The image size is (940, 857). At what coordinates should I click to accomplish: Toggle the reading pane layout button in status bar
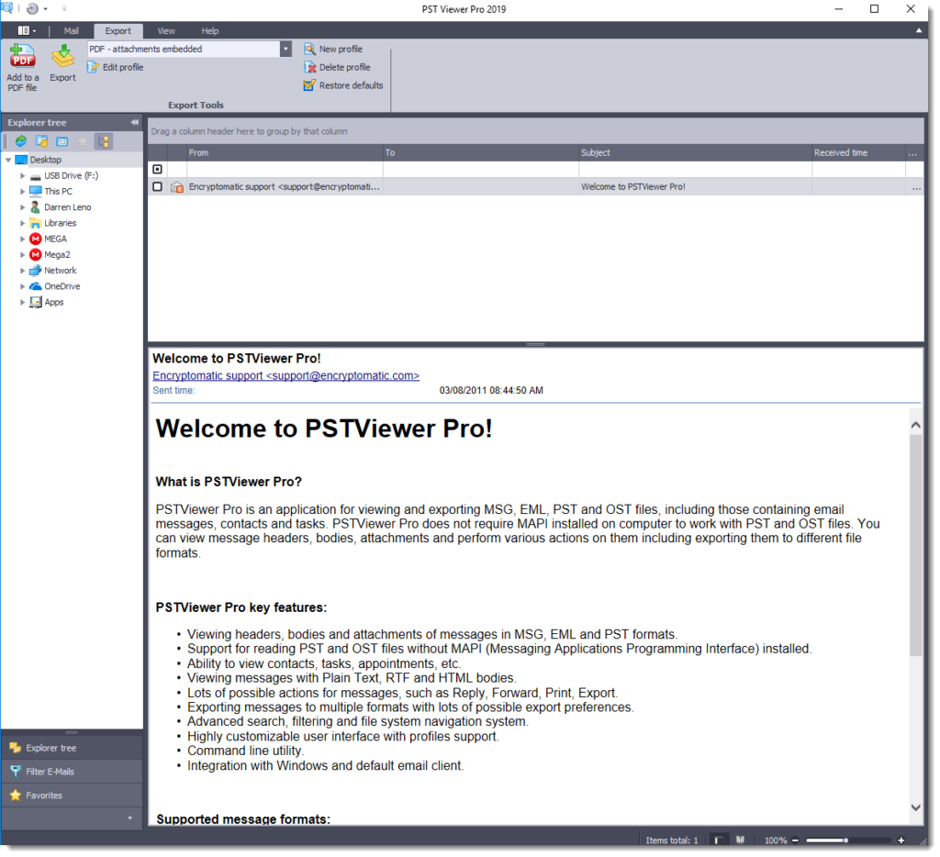(720, 840)
